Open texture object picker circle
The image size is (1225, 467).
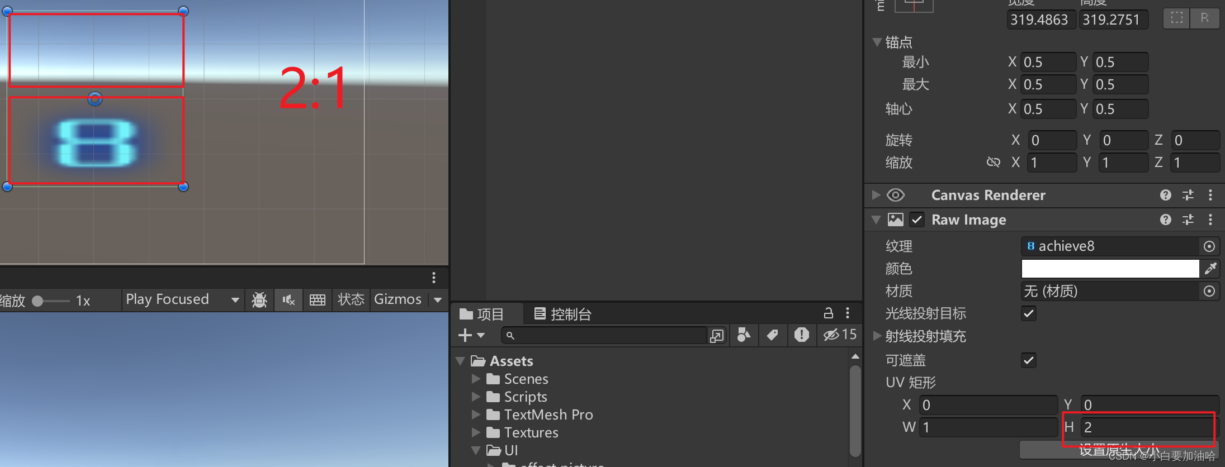click(x=1209, y=246)
